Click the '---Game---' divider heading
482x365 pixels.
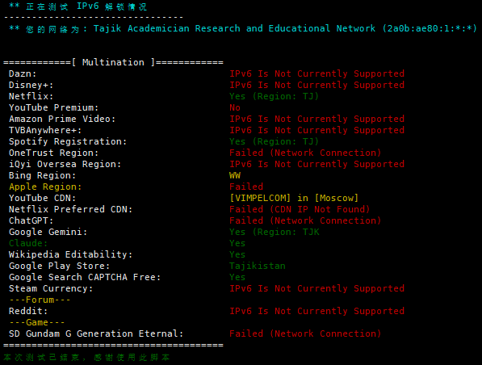pyautogui.click(x=36, y=322)
